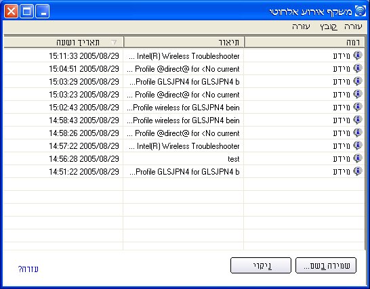Click the info icon for the 15:03:29 event
The height and width of the screenshot is (289, 370).
click(358, 81)
